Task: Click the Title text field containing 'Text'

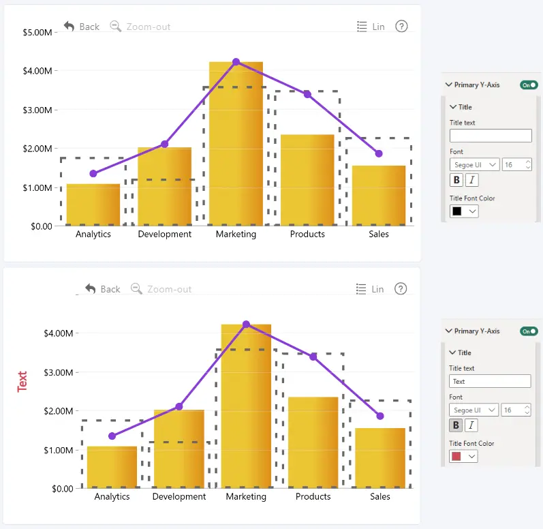Action: [490, 381]
